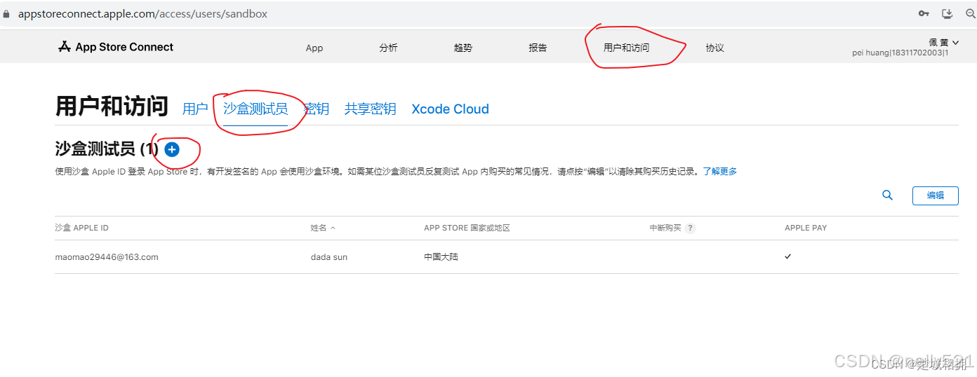Switch to the 用户 tab
977x377 pixels.
coord(195,109)
